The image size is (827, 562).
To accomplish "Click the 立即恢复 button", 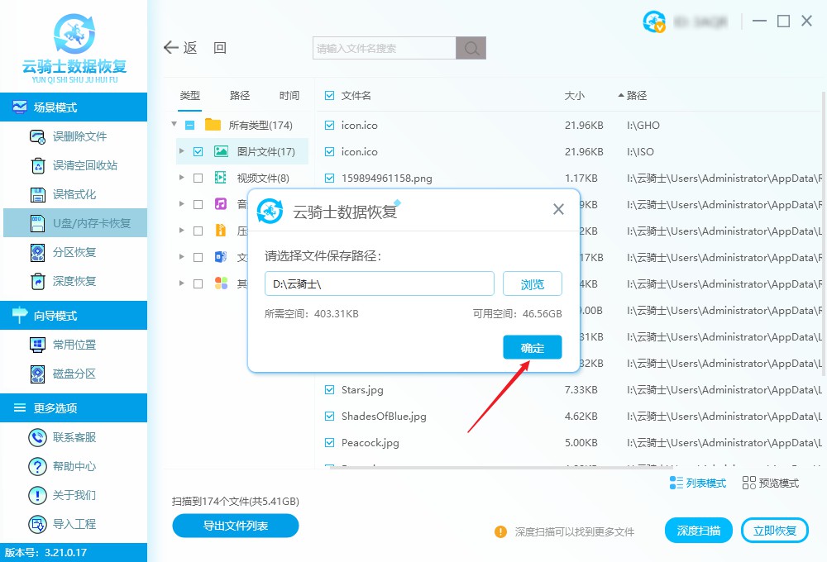I will [775, 531].
